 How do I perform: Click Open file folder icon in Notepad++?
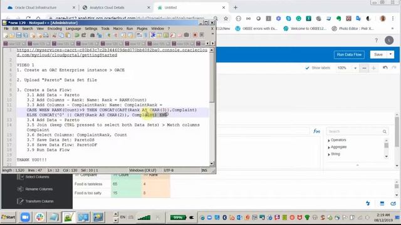click(12, 35)
